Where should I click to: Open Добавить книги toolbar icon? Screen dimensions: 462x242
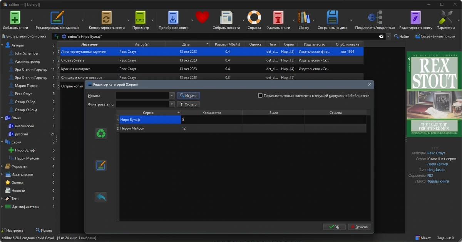15,18
